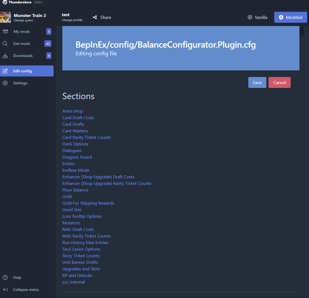Open Unit Banner Drafts section
Viewport: 309px width, 298px height.
coord(80,262)
